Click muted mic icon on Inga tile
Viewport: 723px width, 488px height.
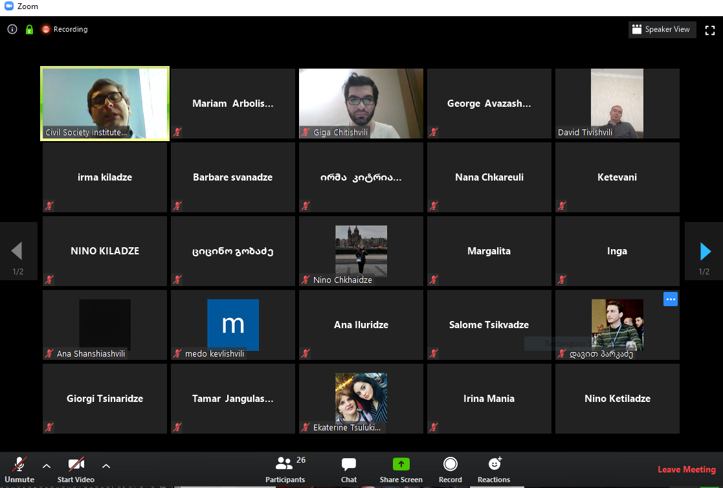coord(562,280)
